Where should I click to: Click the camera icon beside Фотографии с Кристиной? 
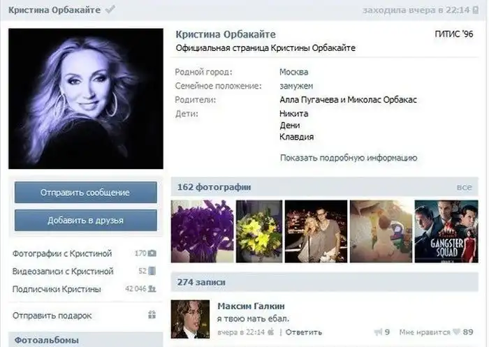[x=152, y=253]
